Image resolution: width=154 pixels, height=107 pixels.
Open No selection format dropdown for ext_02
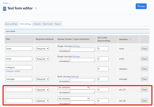pyautogui.click(x=73, y=99)
